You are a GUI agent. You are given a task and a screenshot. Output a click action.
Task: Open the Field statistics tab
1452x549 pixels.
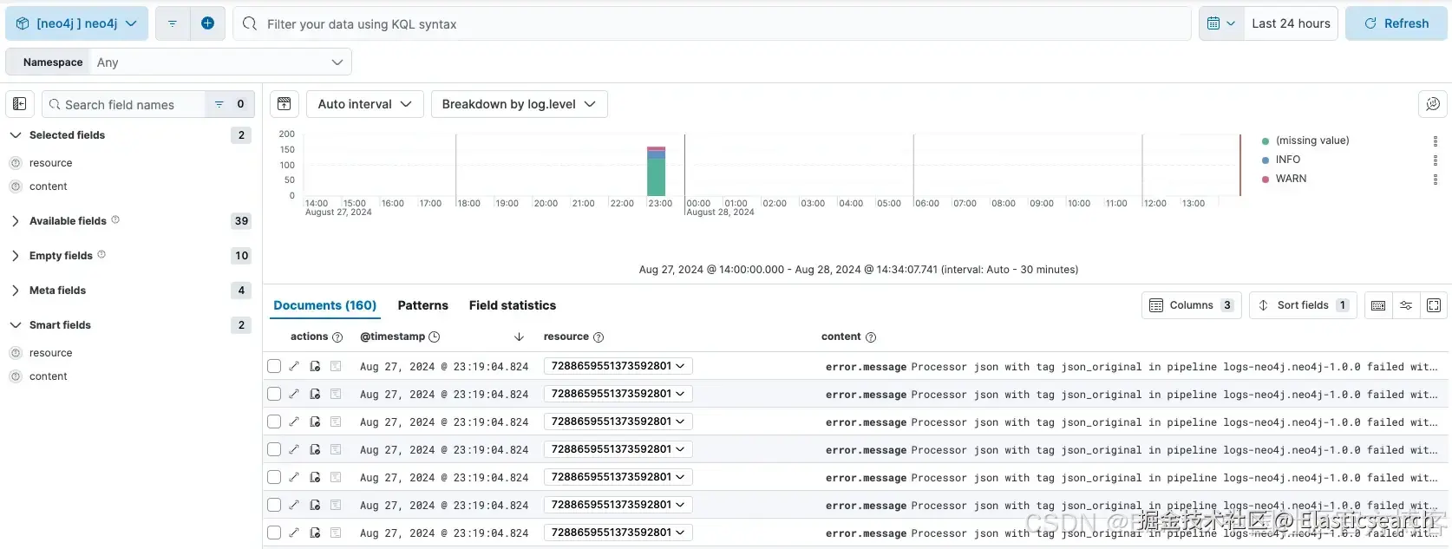(x=512, y=305)
